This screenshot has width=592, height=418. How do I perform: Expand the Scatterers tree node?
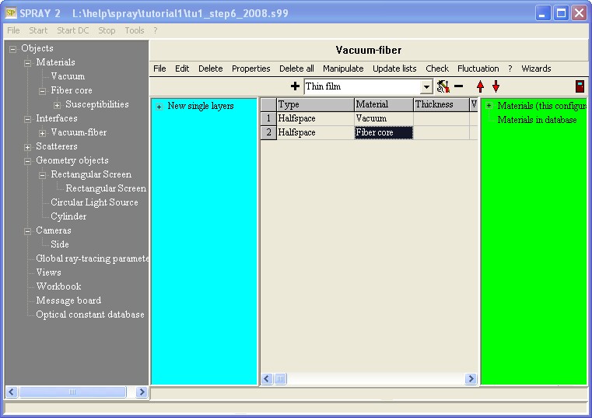(x=28, y=147)
